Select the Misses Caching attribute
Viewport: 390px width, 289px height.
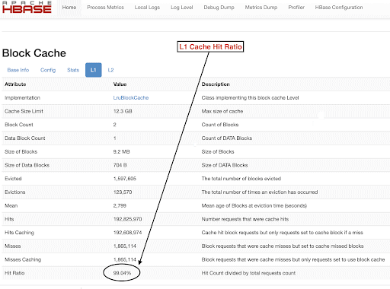click(x=23, y=259)
